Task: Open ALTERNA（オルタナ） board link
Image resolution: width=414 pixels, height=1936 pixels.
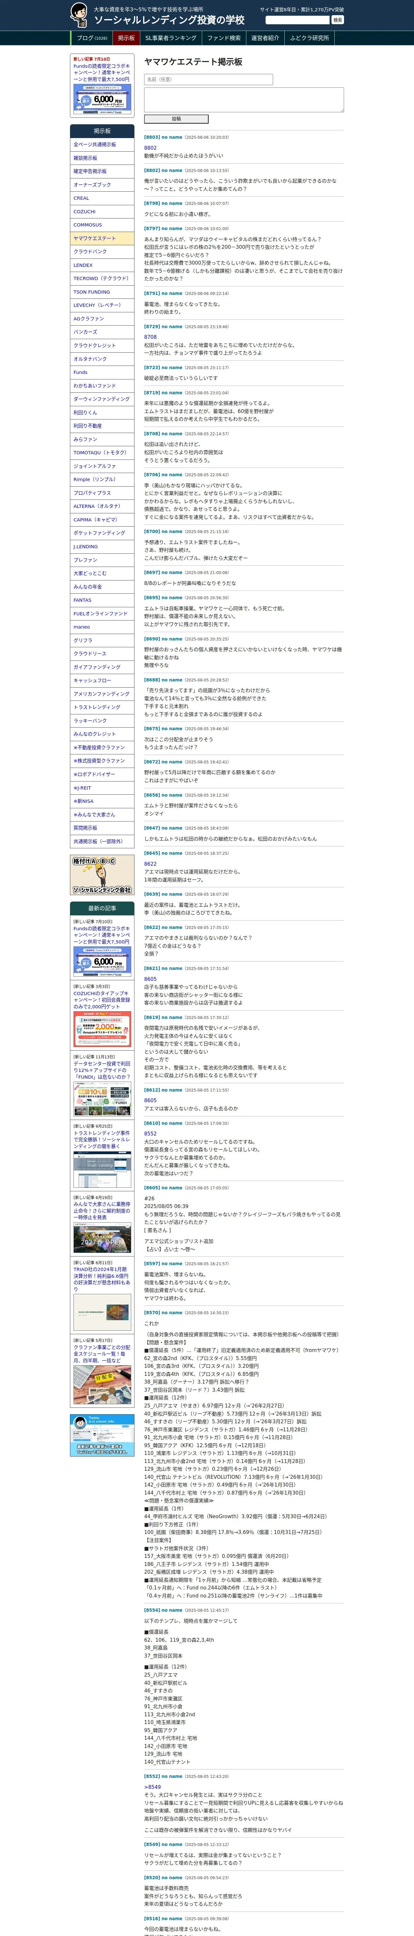Action: pyautogui.click(x=102, y=507)
